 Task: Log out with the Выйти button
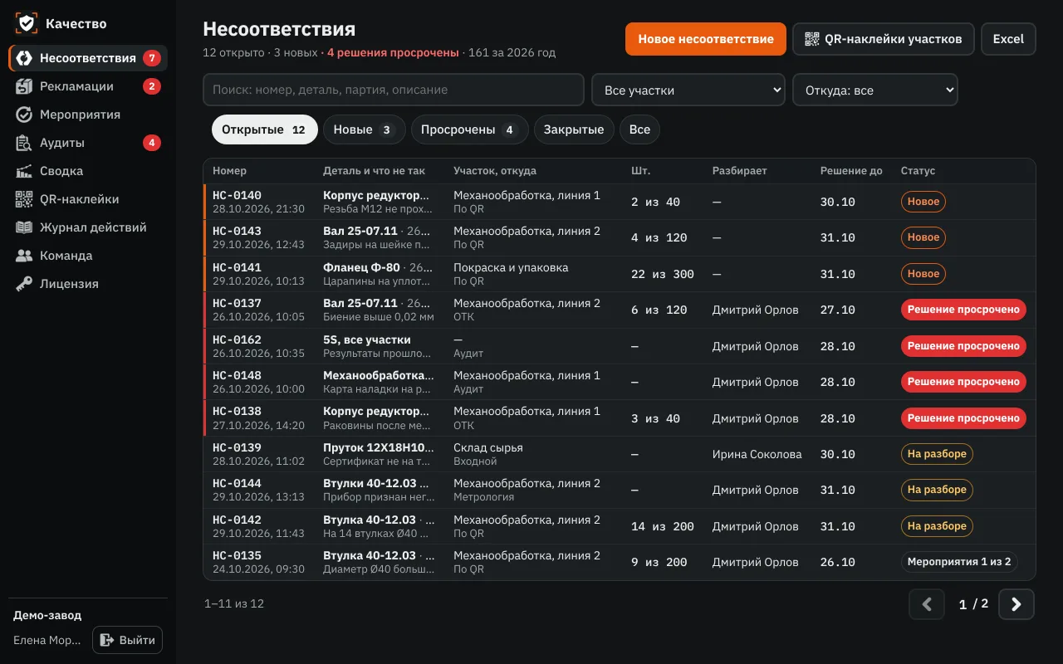tap(127, 640)
